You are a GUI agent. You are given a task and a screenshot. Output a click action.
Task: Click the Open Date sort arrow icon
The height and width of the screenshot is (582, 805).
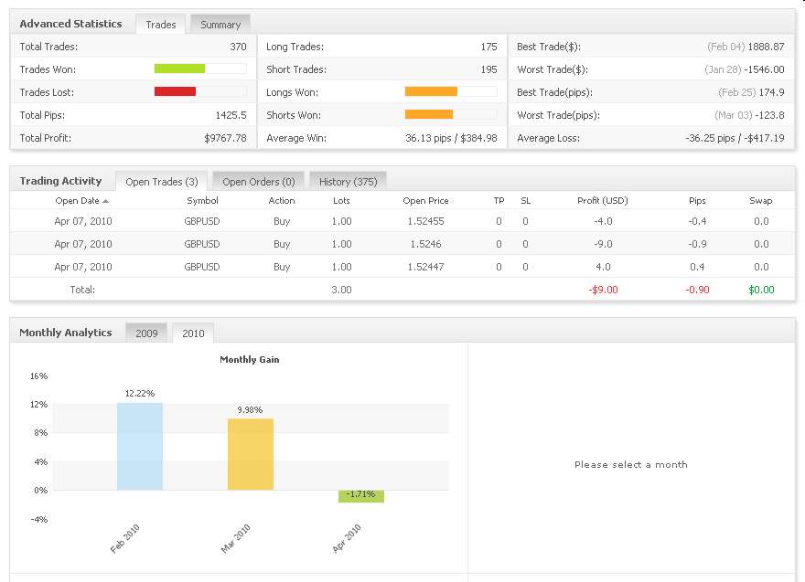[x=106, y=201]
